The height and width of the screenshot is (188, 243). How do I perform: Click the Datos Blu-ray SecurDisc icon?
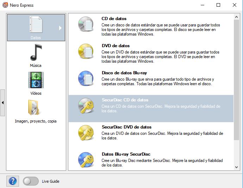(x=86, y=160)
